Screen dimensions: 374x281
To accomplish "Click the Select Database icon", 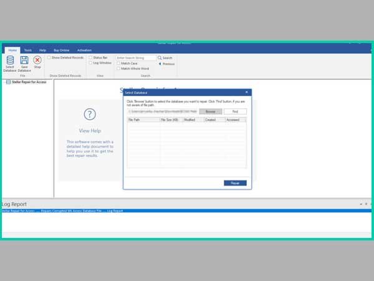I will click(10, 60).
